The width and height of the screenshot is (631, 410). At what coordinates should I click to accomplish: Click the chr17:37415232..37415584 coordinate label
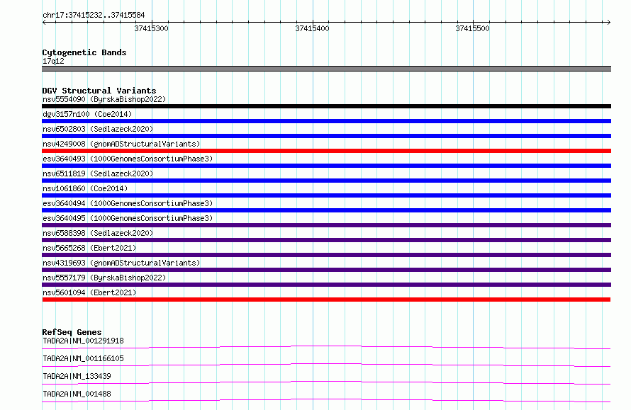(x=94, y=16)
